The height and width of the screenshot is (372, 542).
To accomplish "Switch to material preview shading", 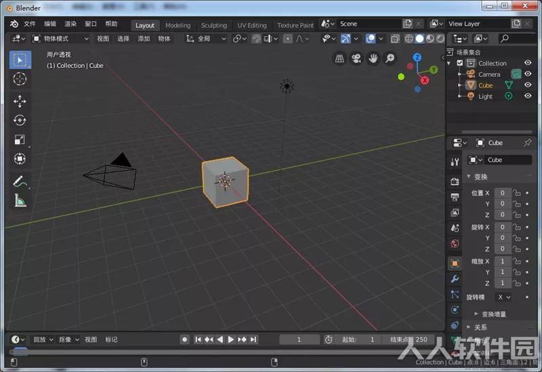I will click(x=430, y=39).
